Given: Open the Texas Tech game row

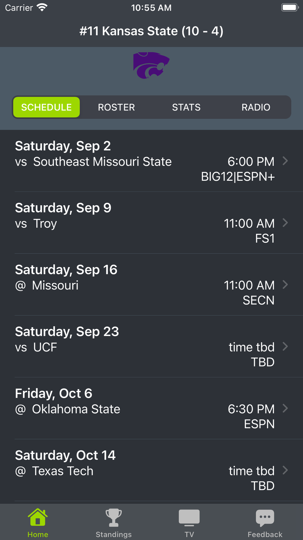Looking at the screenshot, I should point(151,470).
